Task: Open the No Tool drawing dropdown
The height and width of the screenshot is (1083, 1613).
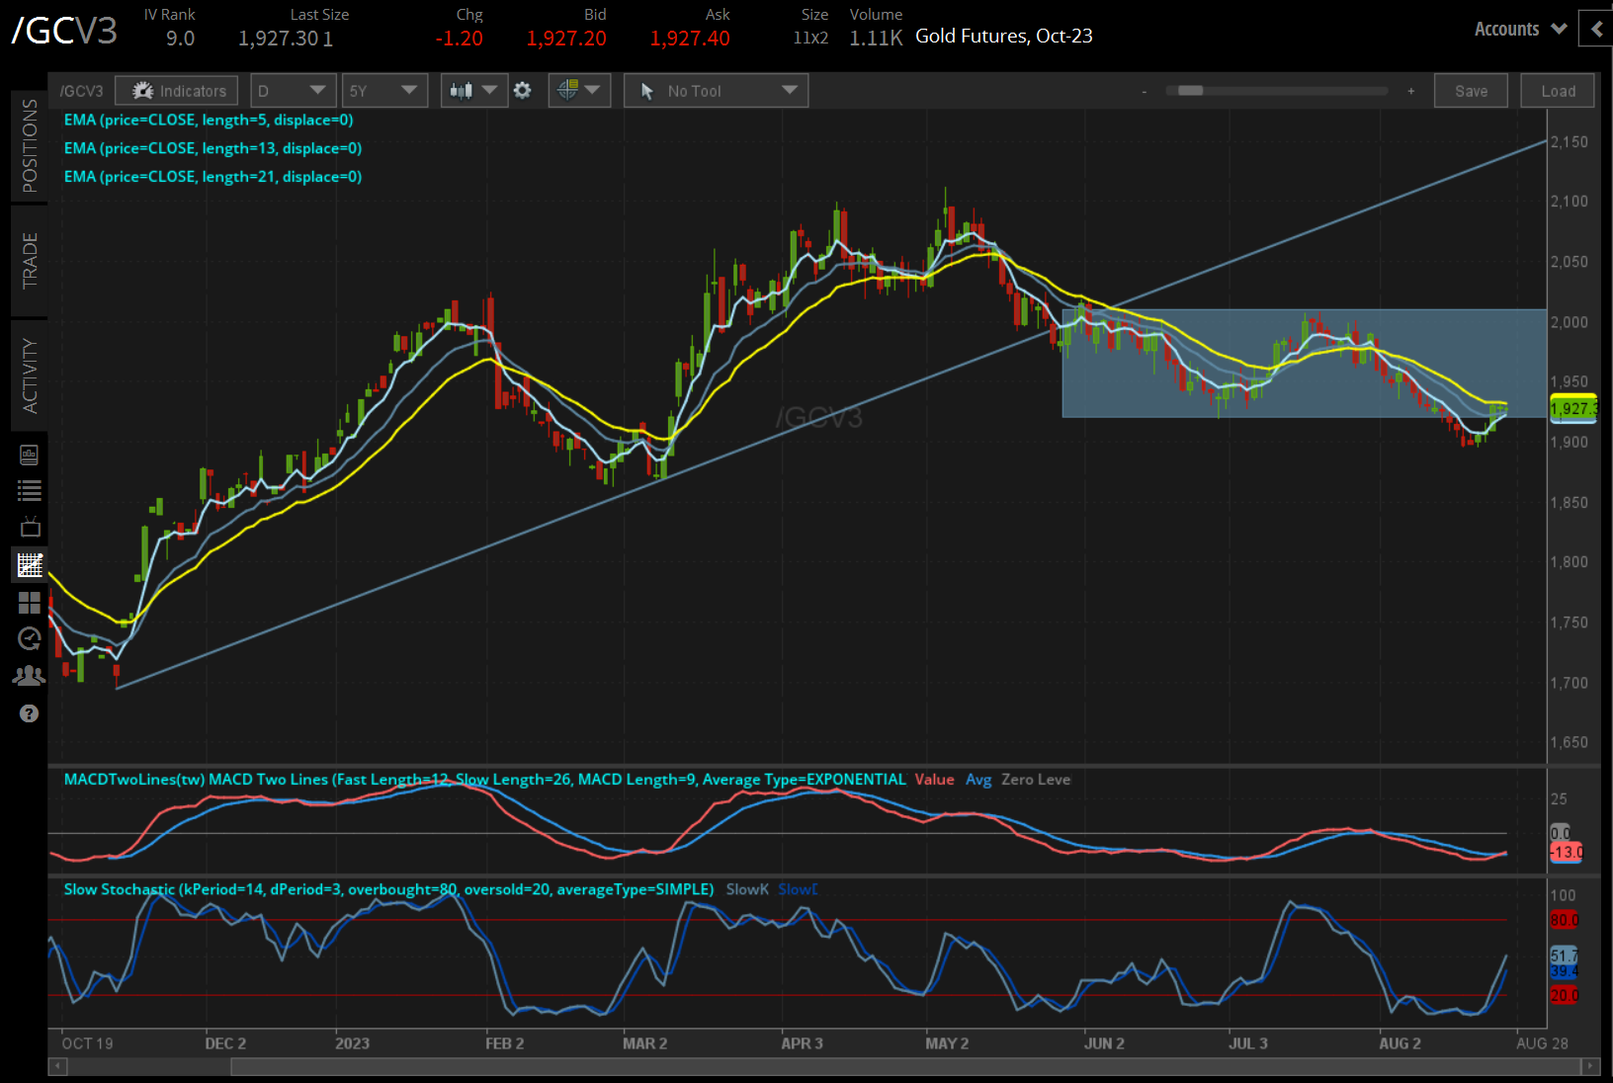Action: pos(717,91)
